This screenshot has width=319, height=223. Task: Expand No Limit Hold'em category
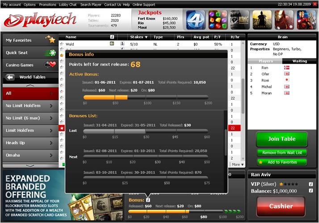tap(51, 106)
